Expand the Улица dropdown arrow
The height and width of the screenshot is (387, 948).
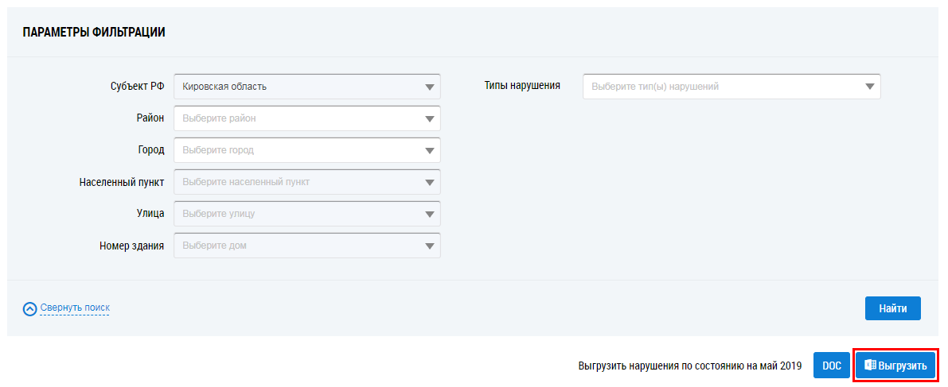click(x=430, y=214)
